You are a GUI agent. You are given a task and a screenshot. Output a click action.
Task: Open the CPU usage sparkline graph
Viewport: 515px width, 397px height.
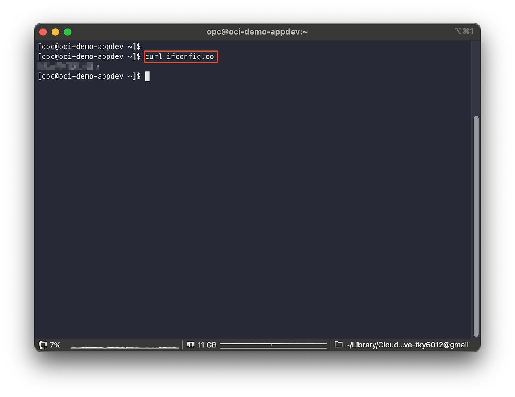pyautogui.click(x=125, y=346)
